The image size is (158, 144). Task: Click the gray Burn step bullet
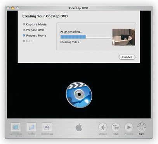pos(24,41)
